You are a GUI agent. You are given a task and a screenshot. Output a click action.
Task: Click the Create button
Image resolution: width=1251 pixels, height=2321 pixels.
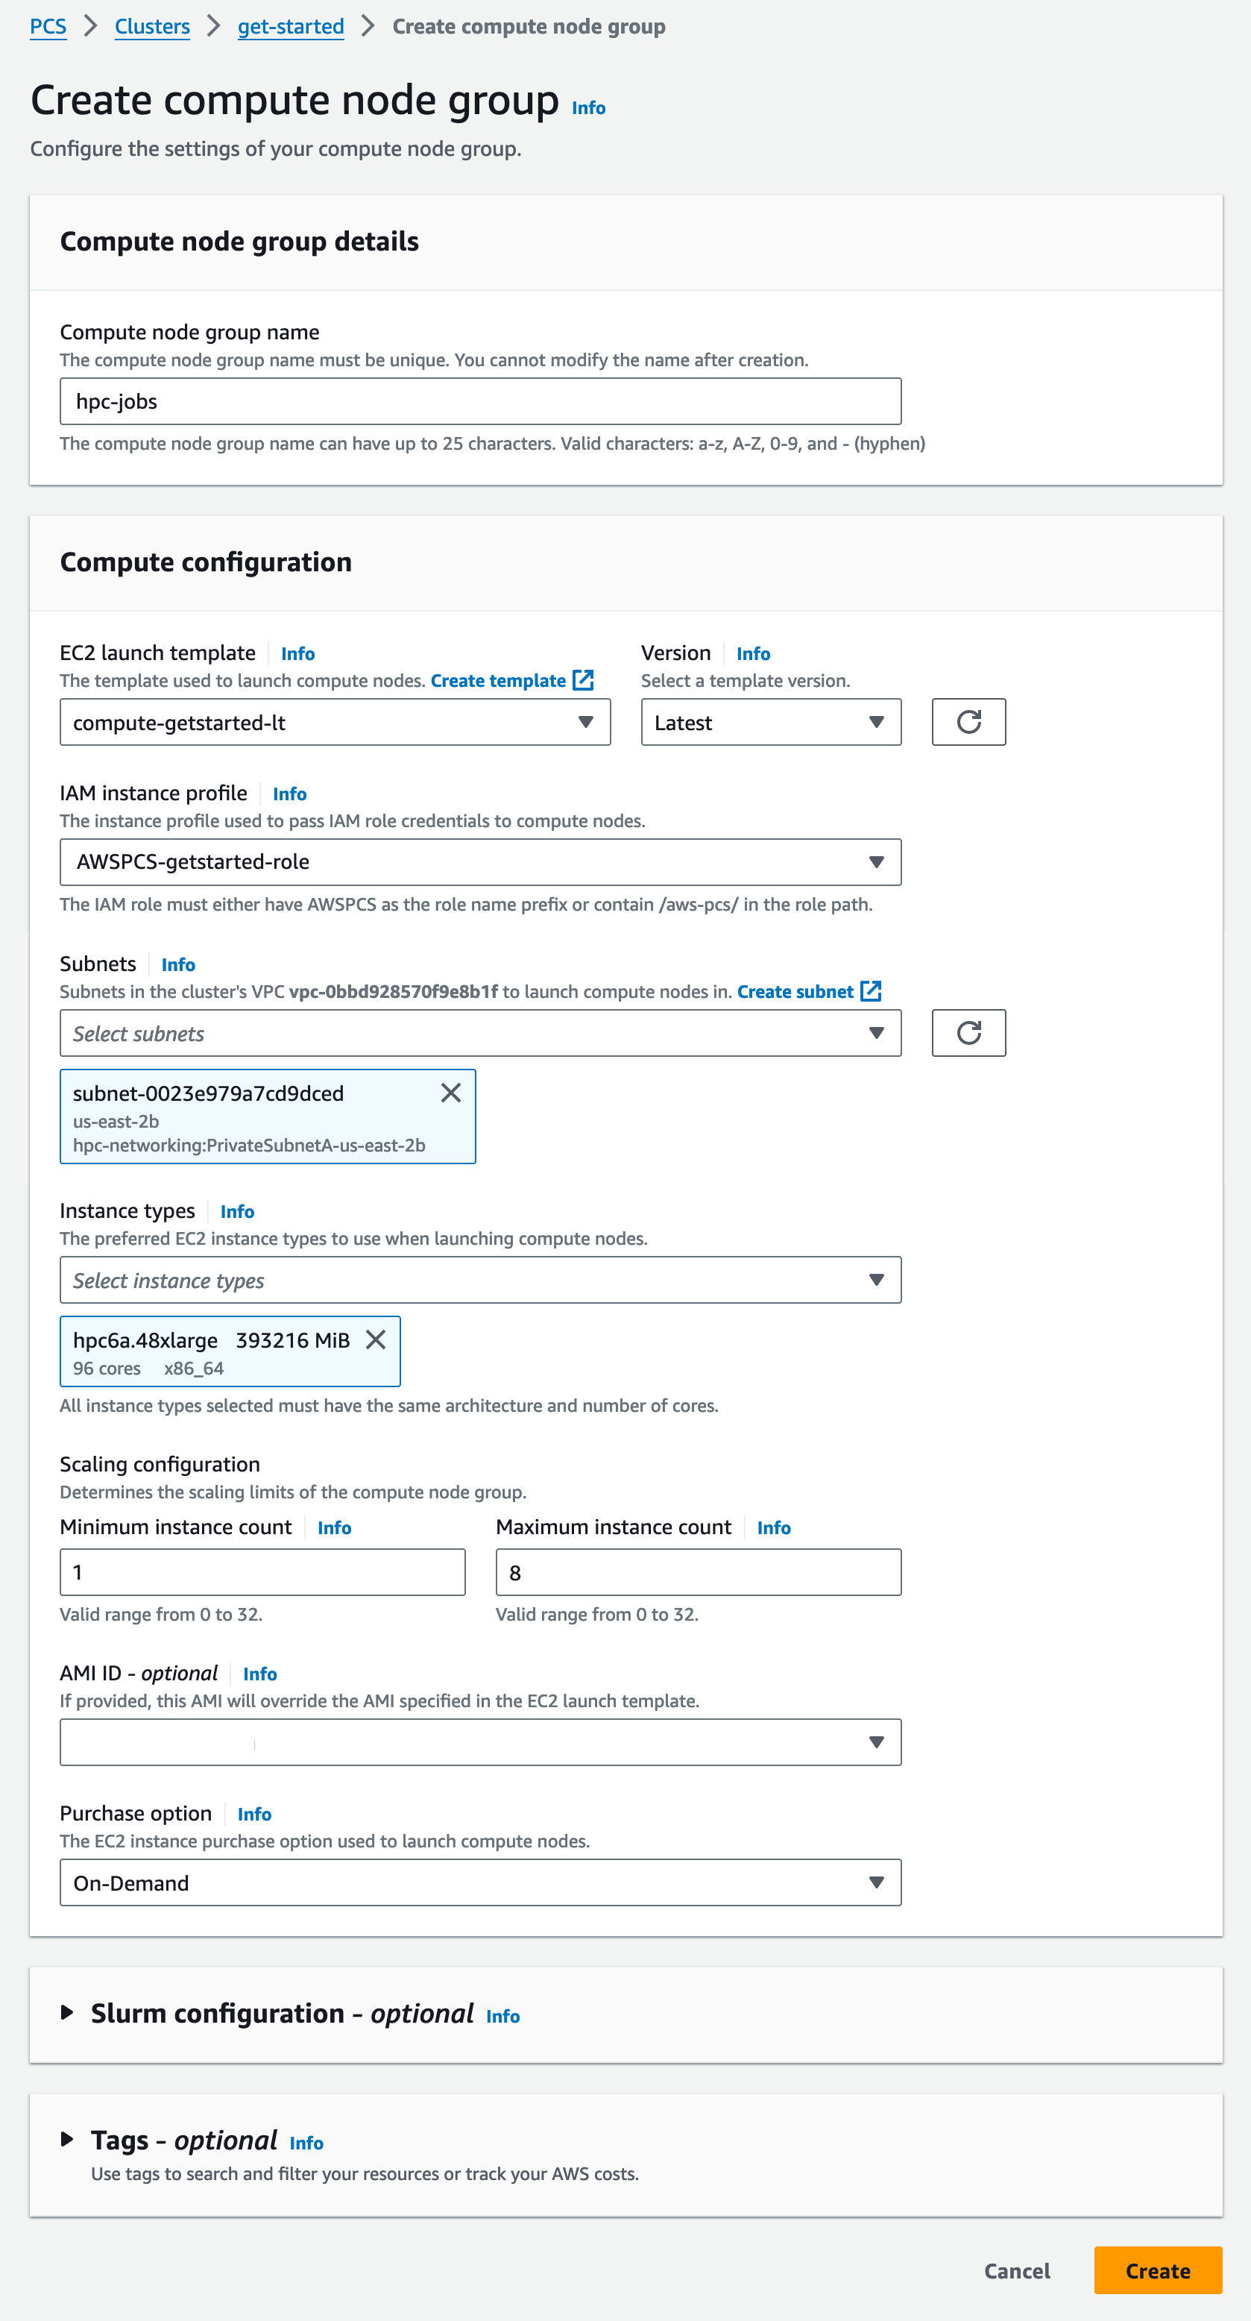pyautogui.click(x=1157, y=2270)
